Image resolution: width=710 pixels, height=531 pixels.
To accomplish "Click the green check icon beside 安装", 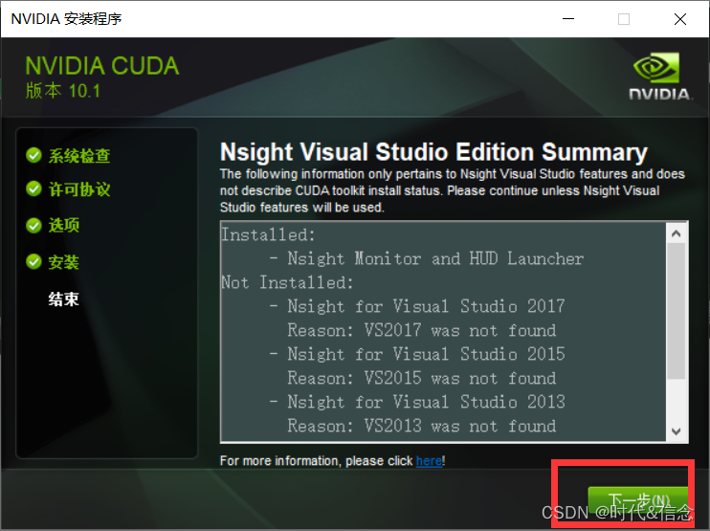I will tap(33, 261).
